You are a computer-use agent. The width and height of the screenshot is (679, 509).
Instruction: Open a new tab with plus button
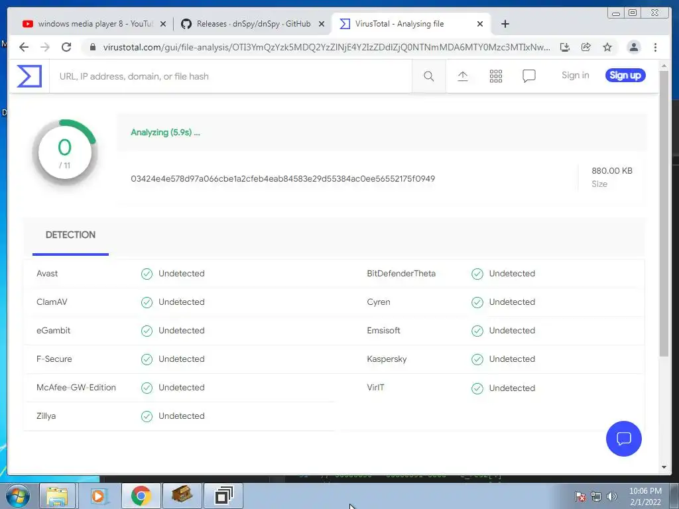click(x=505, y=24)
